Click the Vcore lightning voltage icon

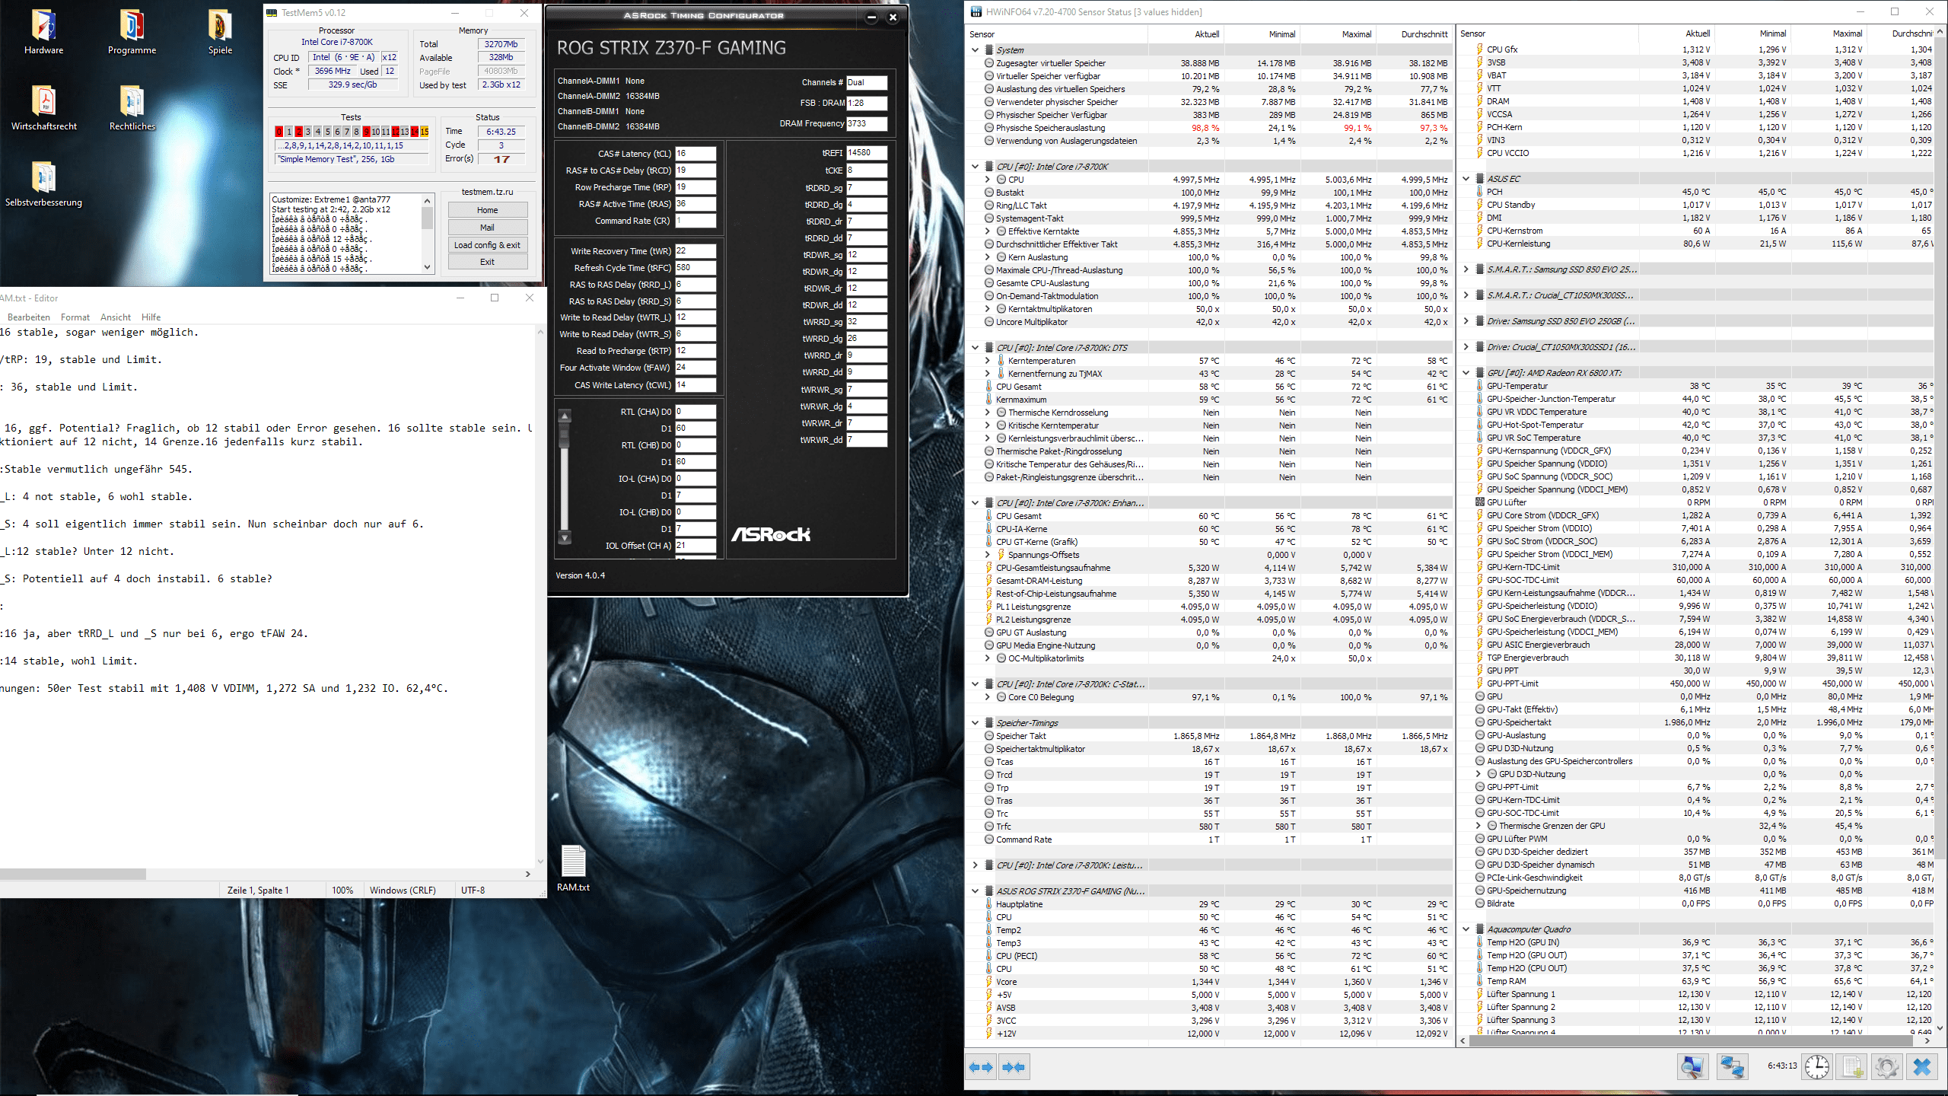pos(989,982)
